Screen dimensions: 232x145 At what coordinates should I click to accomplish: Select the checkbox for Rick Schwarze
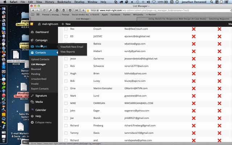66,66
